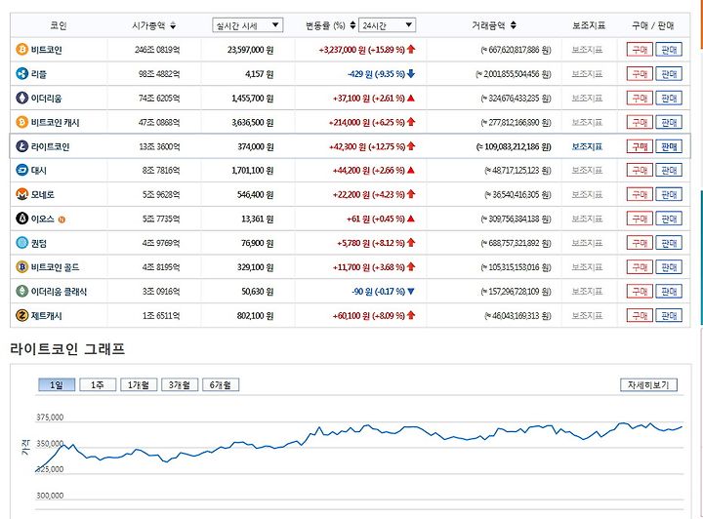This screenshot has width=703, height=519.
Task: Open 보조지표 link for 제트캐시
Action: point(588,316)
